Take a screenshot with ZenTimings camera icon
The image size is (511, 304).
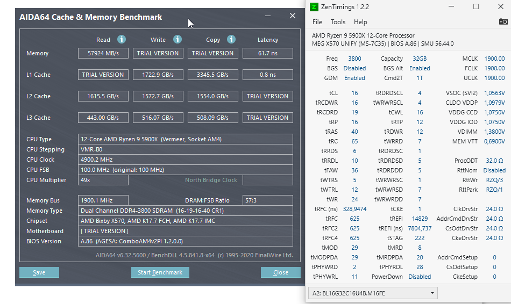coord(503,22)
